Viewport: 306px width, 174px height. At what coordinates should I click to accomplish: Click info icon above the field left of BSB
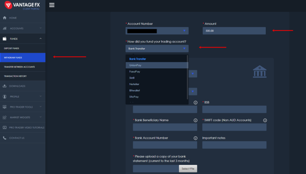(x=196, y=103)
